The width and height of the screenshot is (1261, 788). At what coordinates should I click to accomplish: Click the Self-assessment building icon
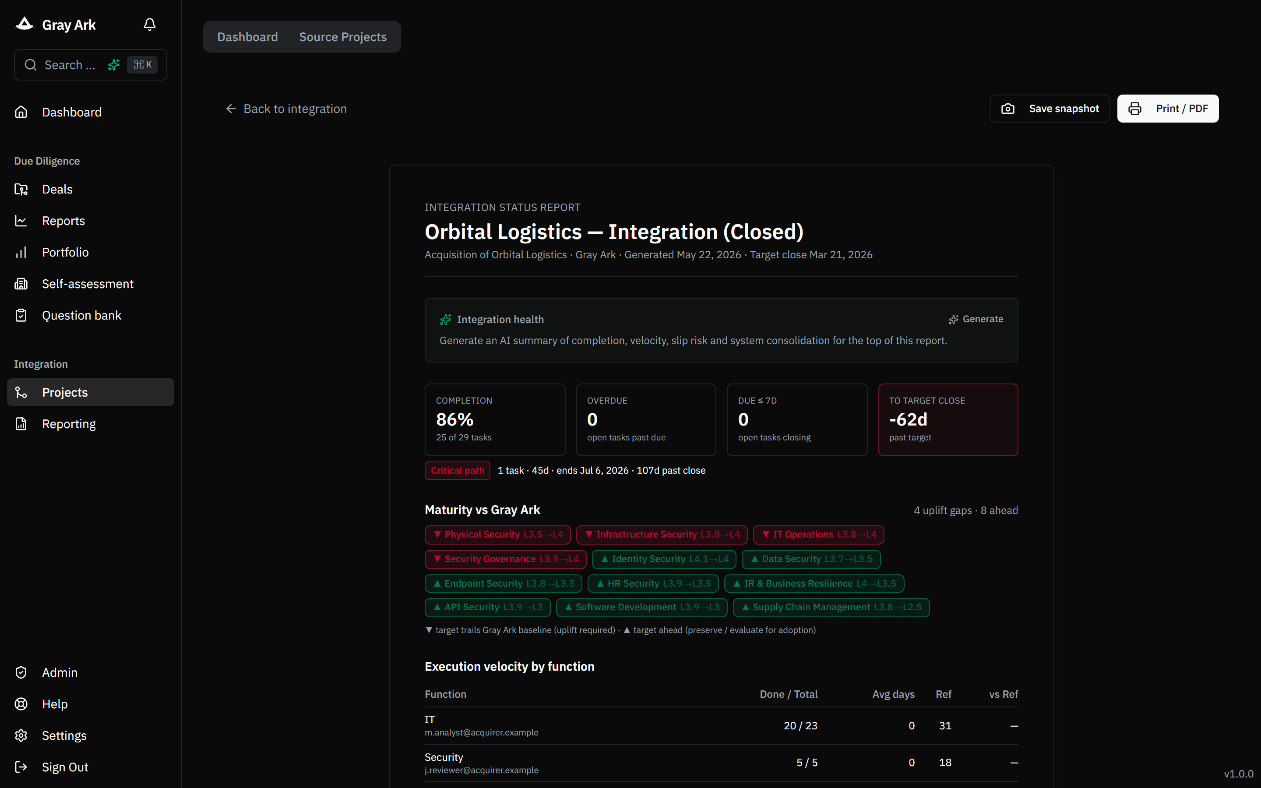click(x=21, y=284)
